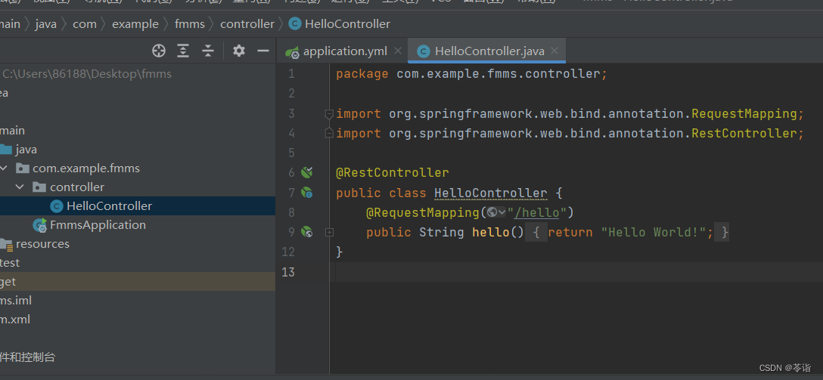Click RestController in the line 4 import
The image size is (823, 380).
(744, 134)
